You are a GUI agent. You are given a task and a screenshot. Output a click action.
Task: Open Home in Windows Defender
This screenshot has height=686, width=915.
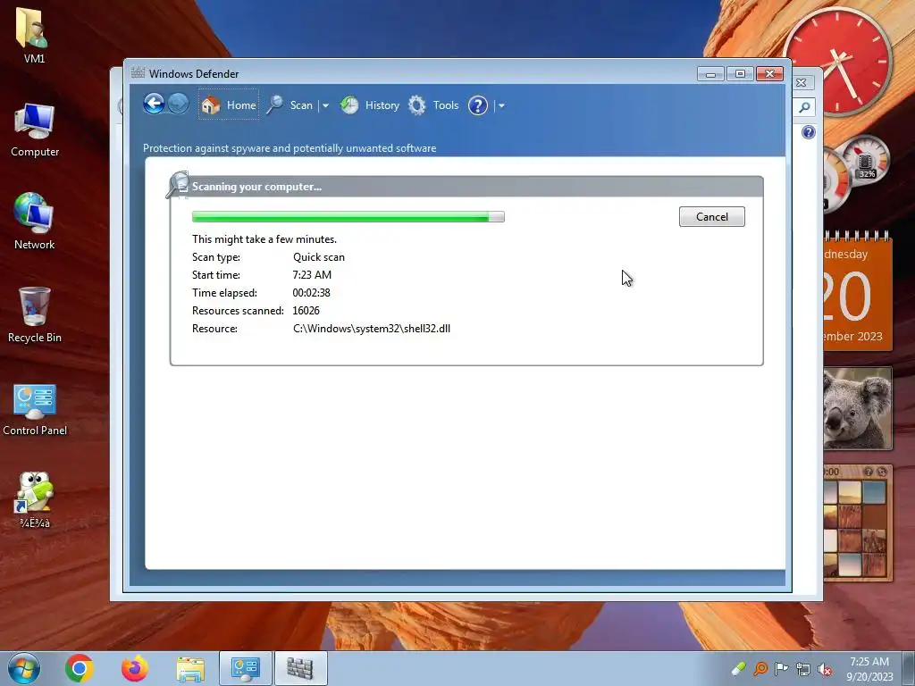click(x=228, y=105)
